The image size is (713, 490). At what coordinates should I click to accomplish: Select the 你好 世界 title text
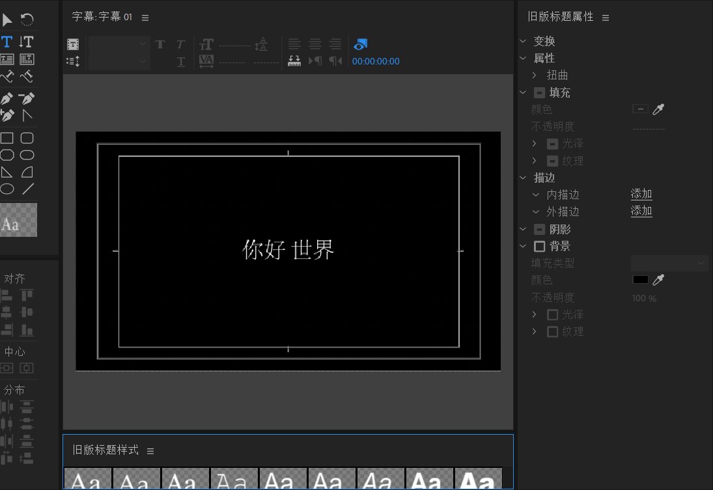(x=288, y=249)
